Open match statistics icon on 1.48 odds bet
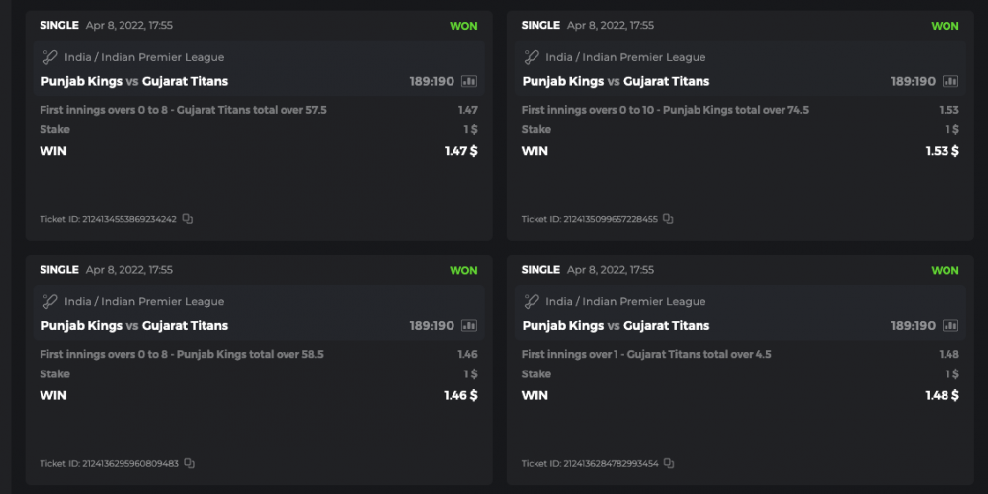This screenshot has height=494, width=988. (x=950, y=325)
